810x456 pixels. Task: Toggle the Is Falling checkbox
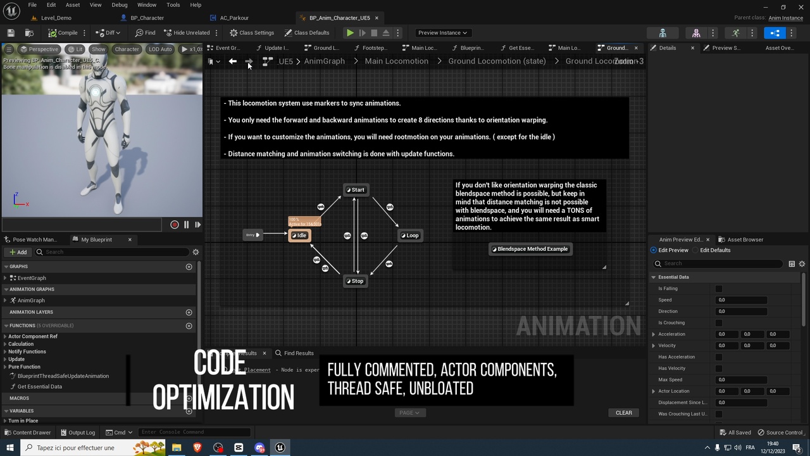pos(719,289)
